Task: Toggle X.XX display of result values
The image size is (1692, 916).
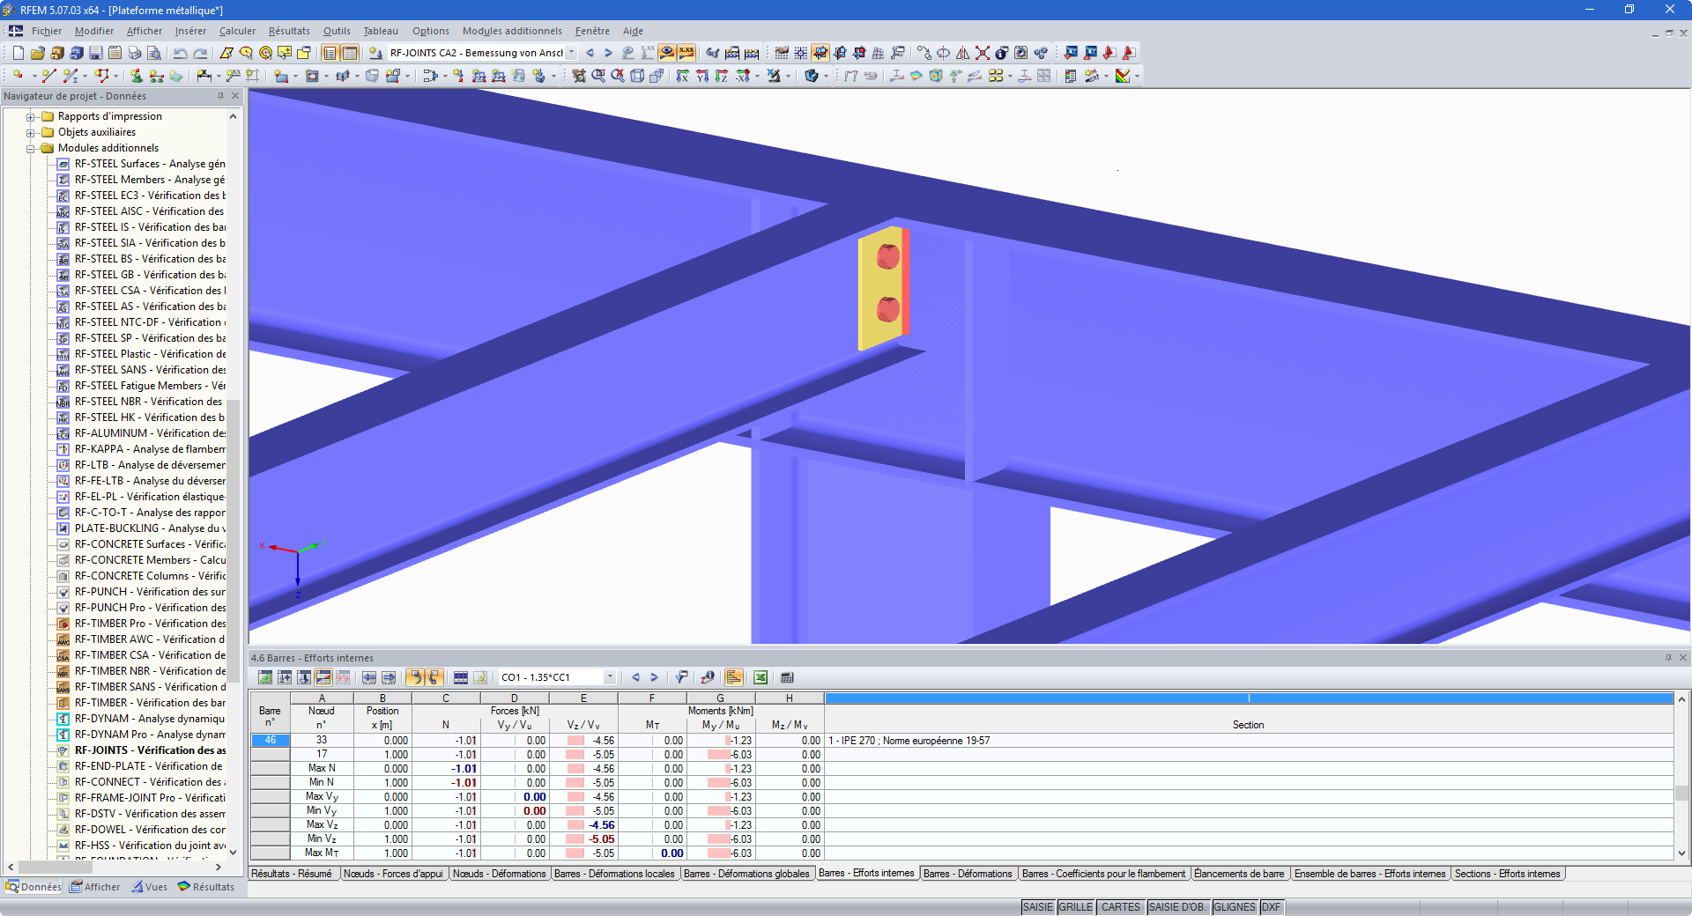Action: tap(687, 53)
